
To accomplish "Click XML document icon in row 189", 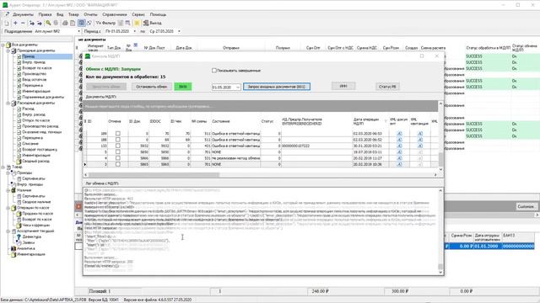I will (x=399, y=134).
